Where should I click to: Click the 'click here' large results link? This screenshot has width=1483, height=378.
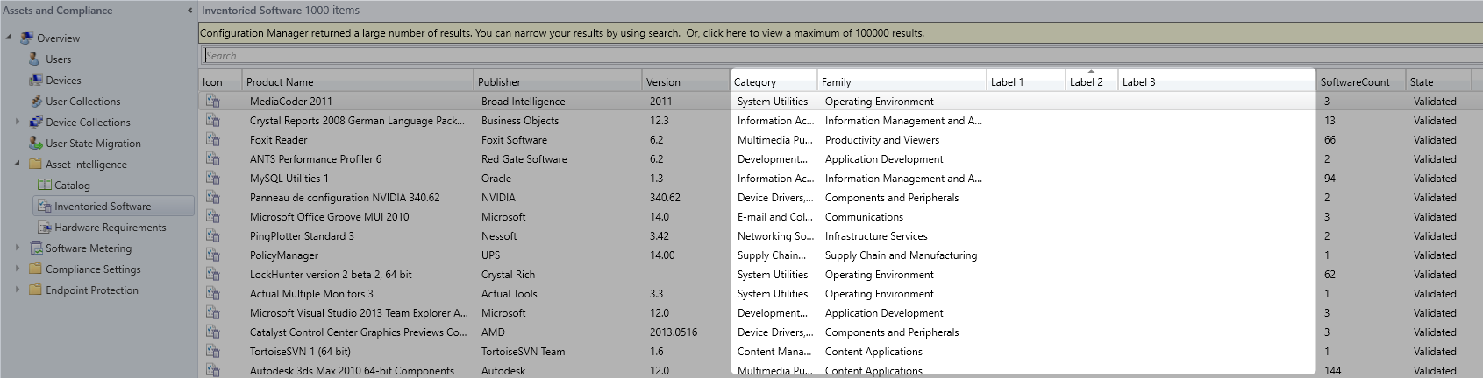click(x=724, y=33)
